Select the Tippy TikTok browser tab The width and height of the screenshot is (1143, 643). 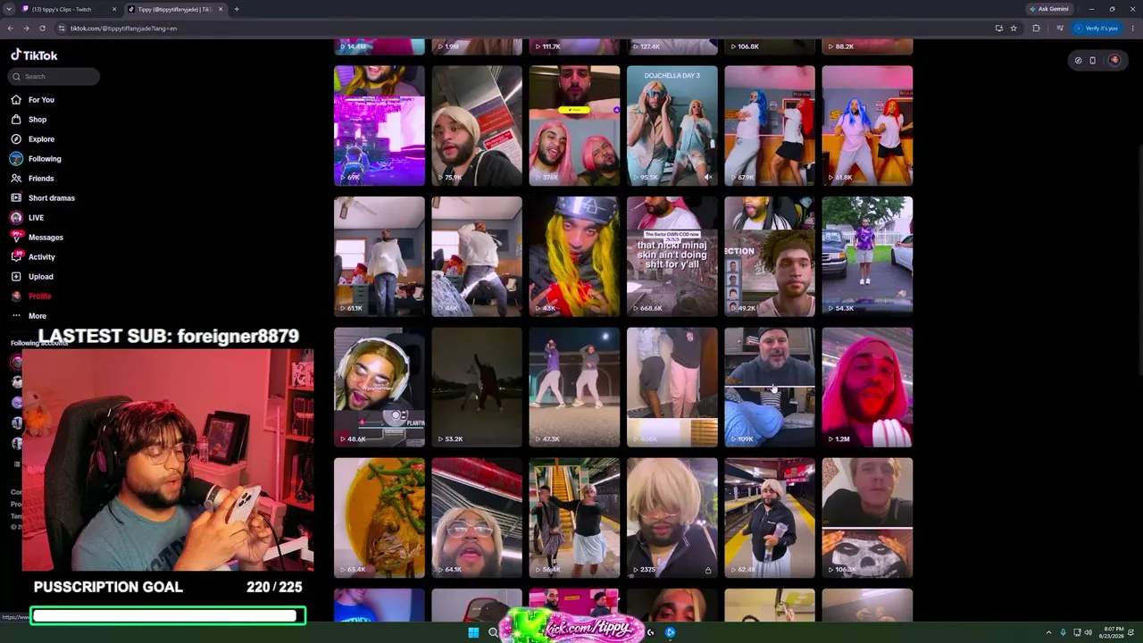click(176, 9)
